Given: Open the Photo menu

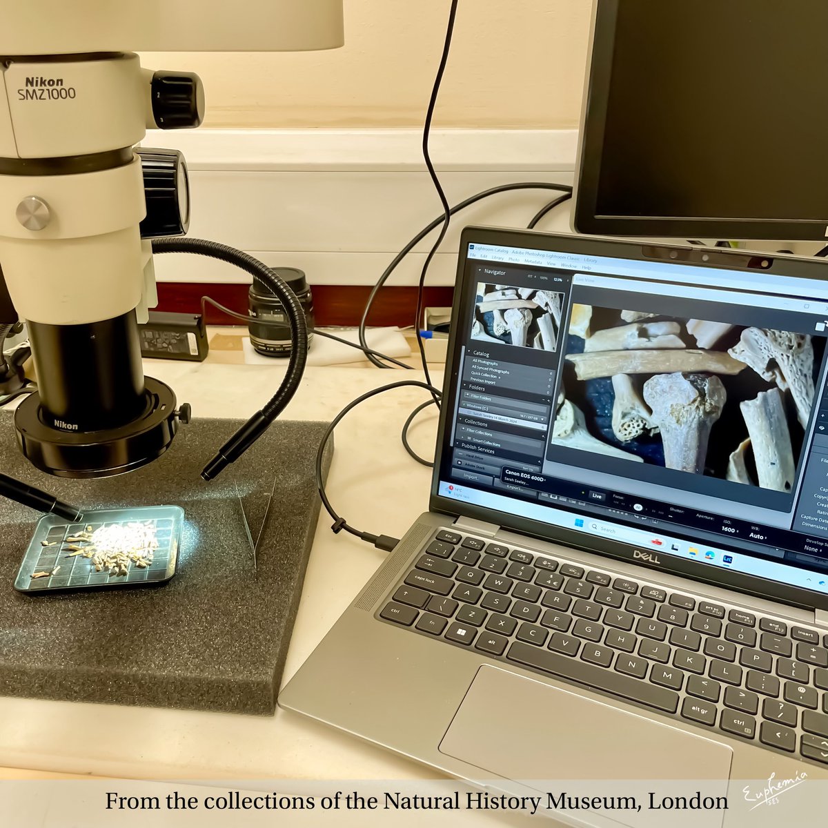Looking at the screenshot, I should click(x=514, y=259).
